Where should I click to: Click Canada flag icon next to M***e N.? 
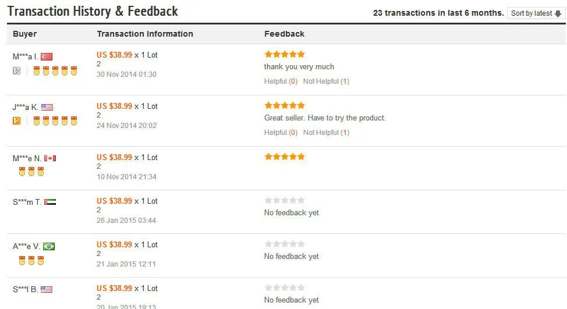tap(50, 158)
